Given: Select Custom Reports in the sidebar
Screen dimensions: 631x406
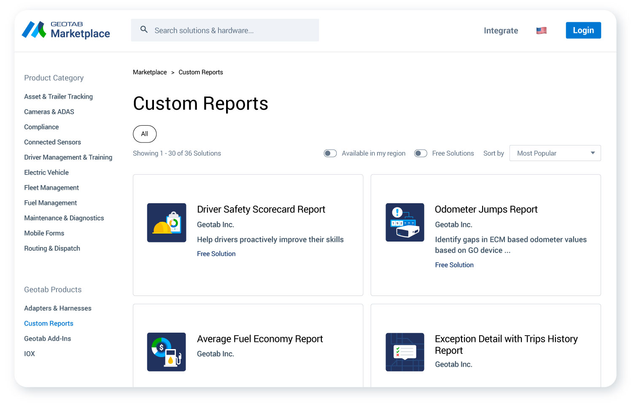Looking at the screenshot, I should (x=49, y=323).
